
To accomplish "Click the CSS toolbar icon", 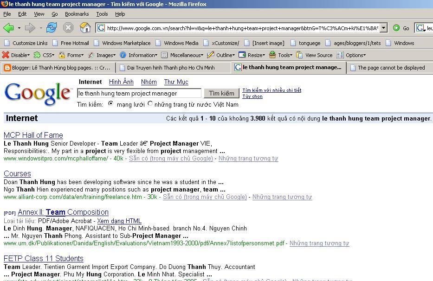I will [x=37, y=55].
